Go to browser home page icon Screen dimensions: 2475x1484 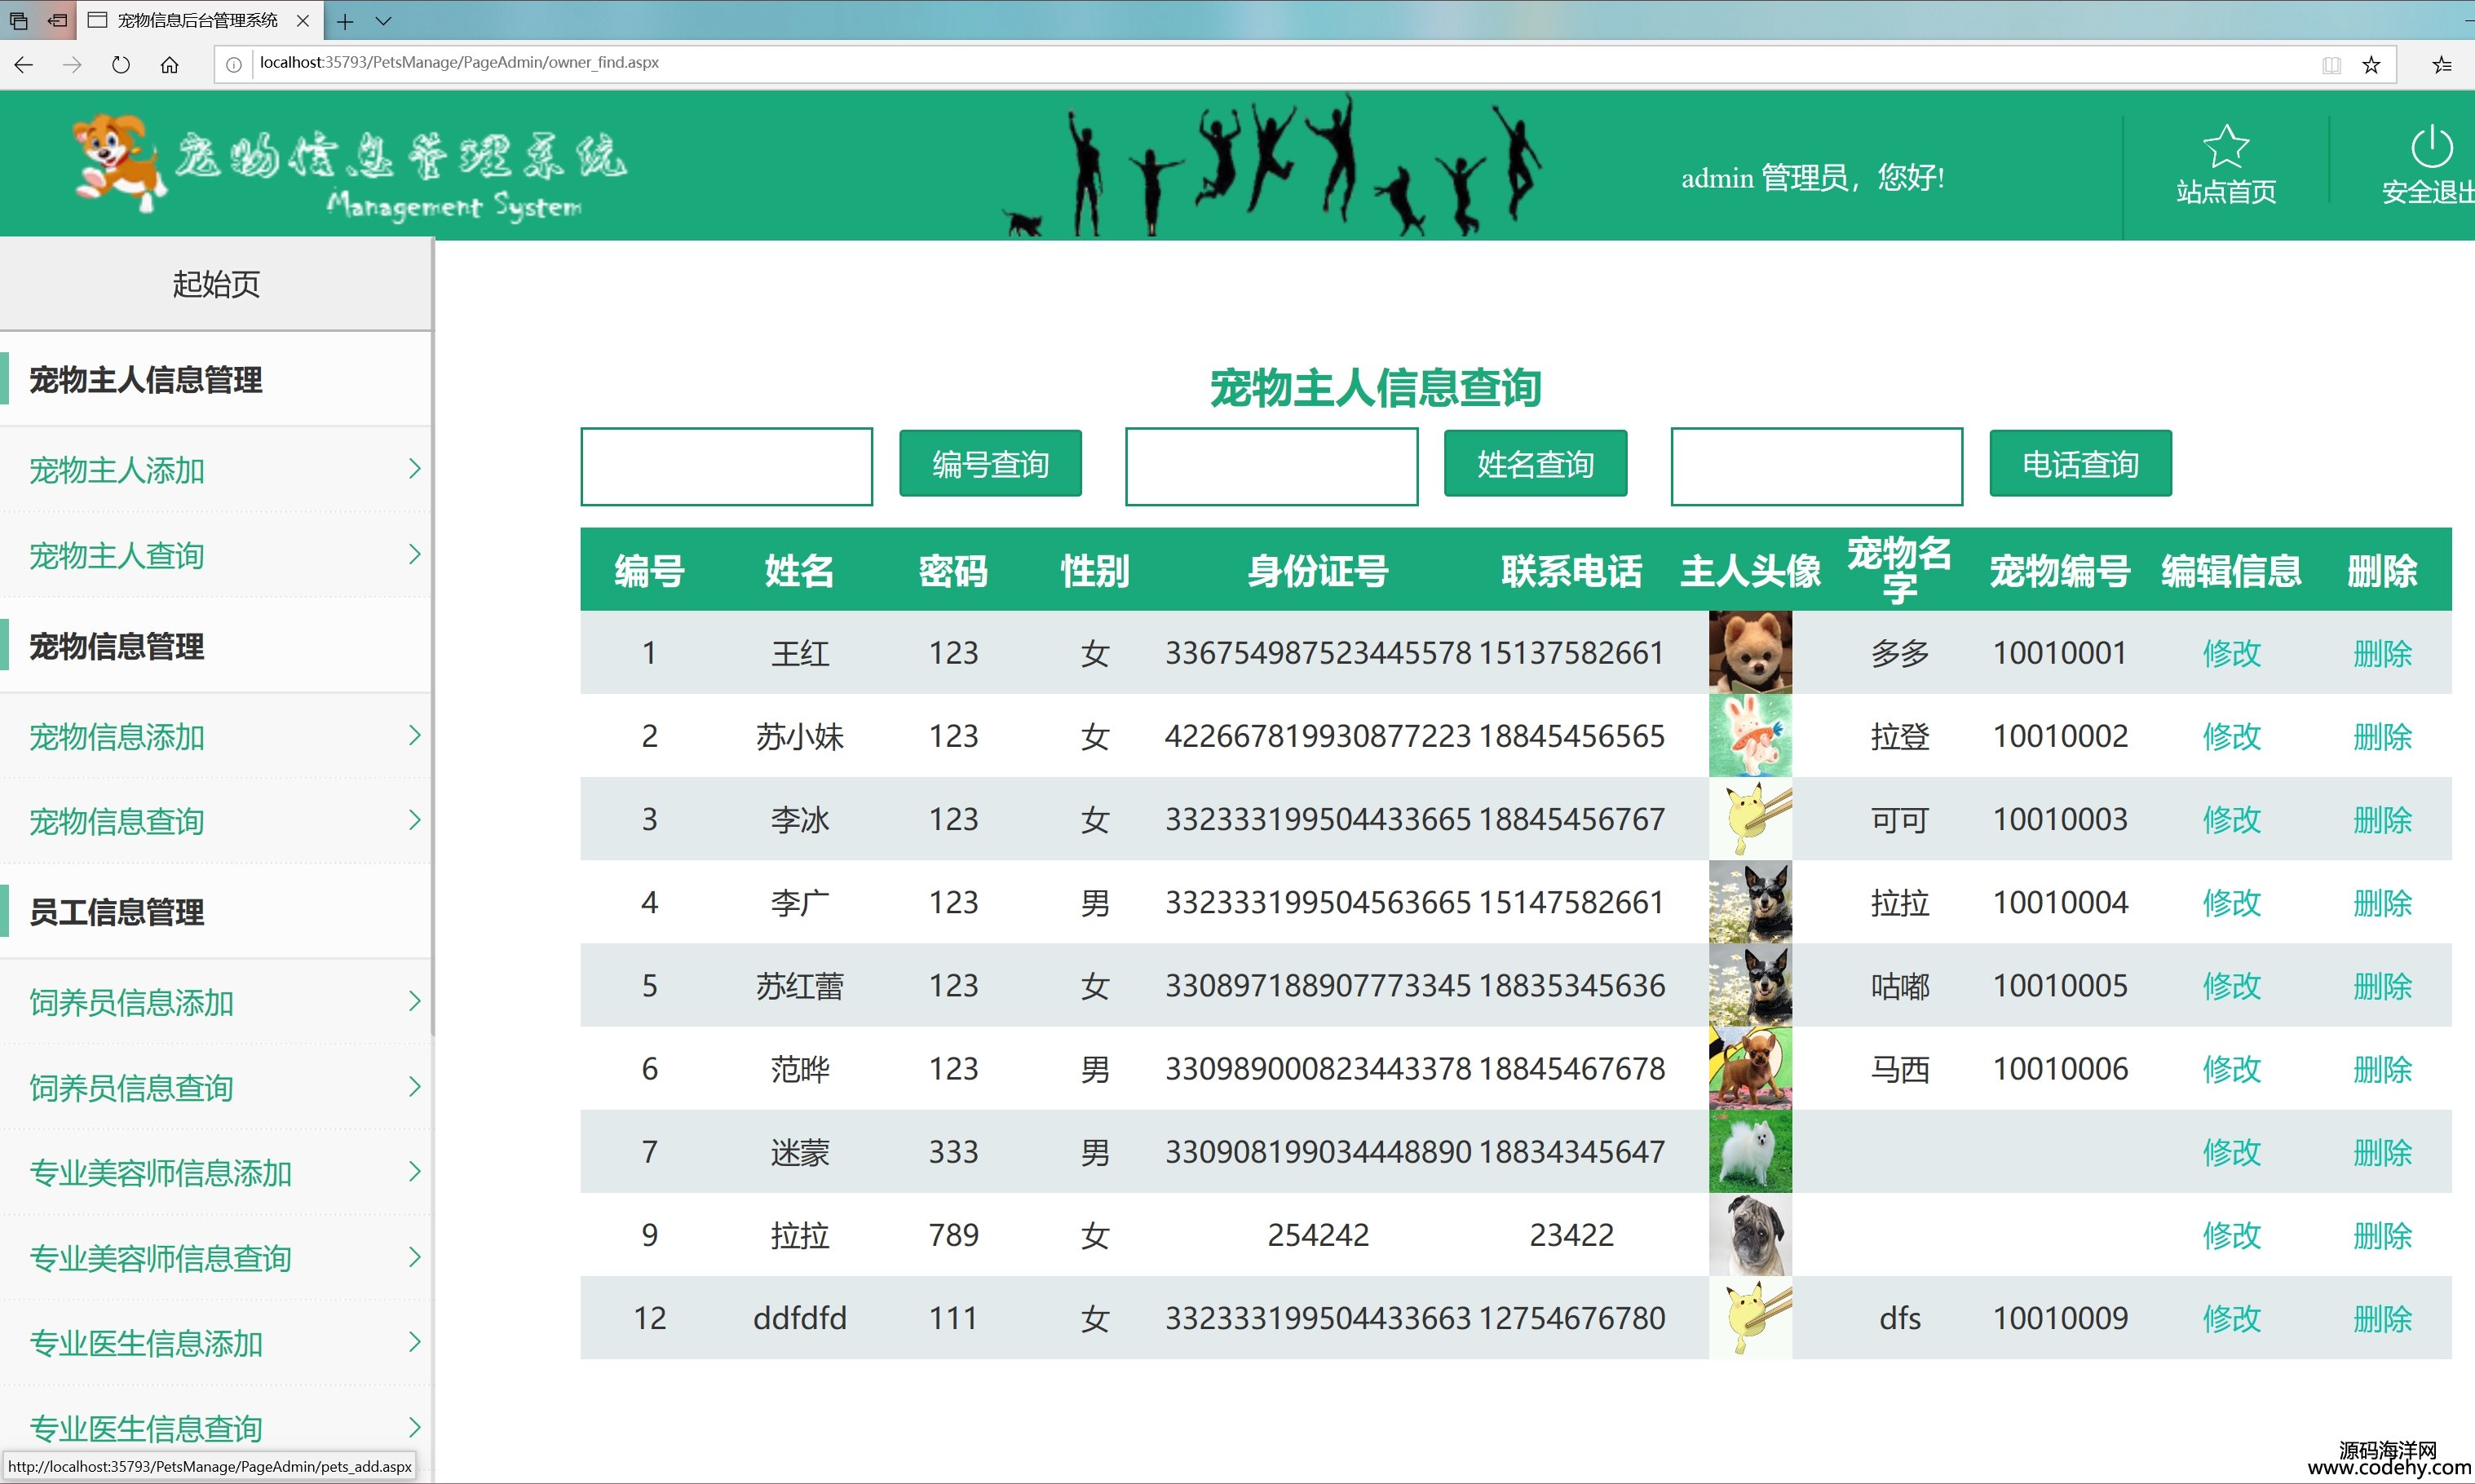point(170,65)
